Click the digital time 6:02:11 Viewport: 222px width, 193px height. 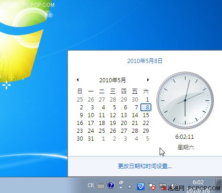click(x=184, y=136)
